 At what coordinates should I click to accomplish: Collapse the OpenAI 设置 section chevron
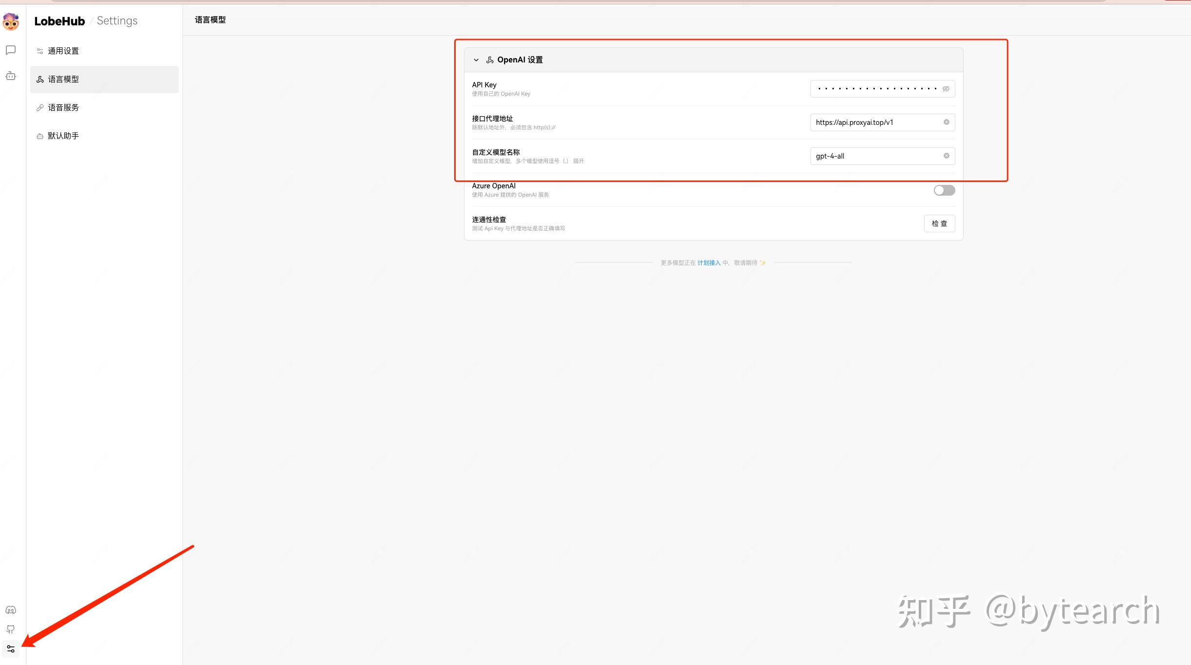coord(476,60)
